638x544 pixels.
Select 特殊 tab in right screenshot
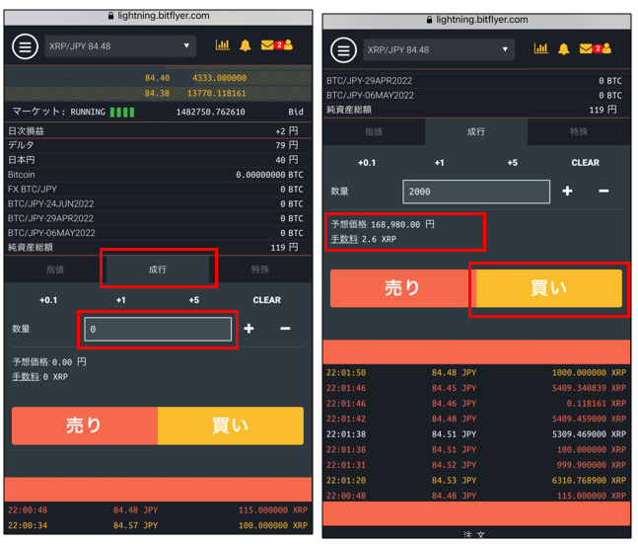click(579, 131)
